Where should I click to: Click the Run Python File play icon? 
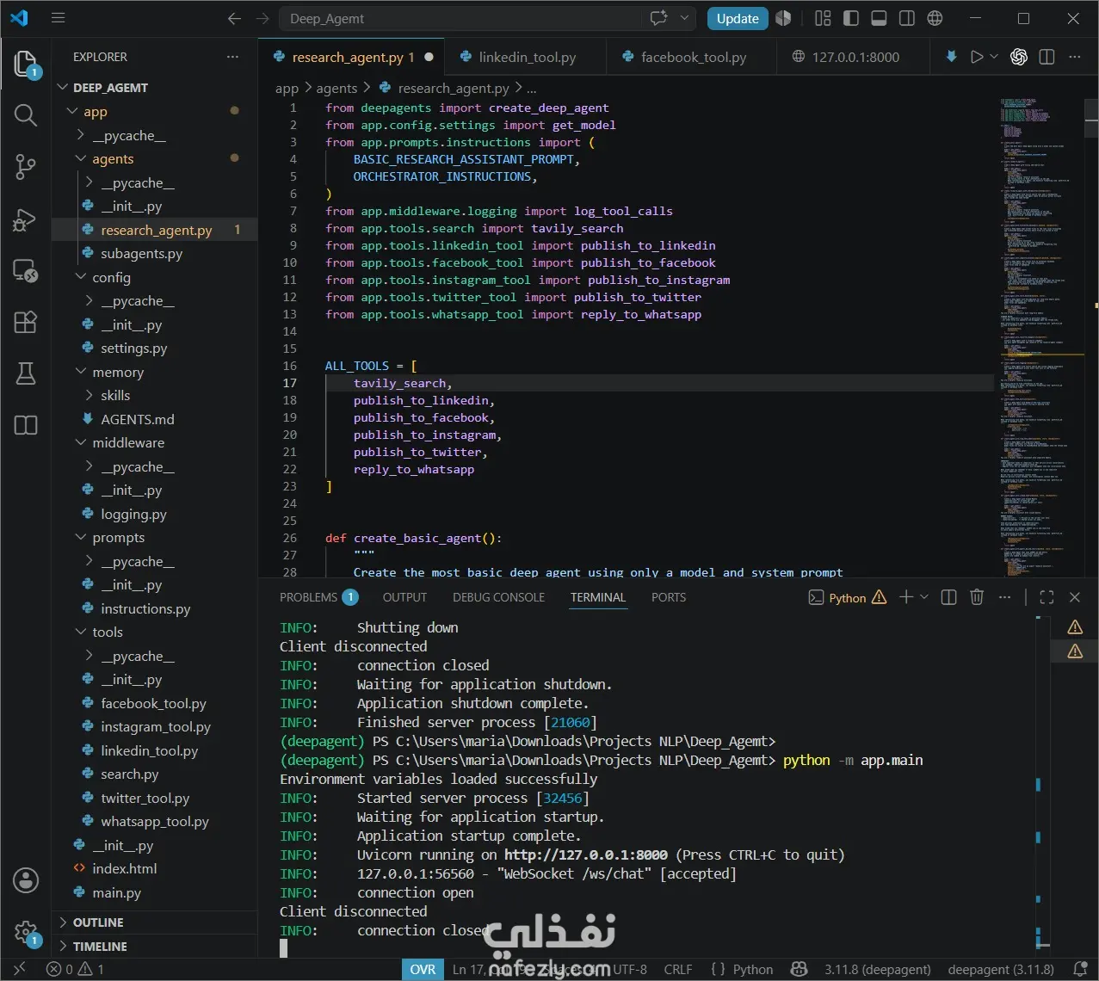tap(977, 57)
